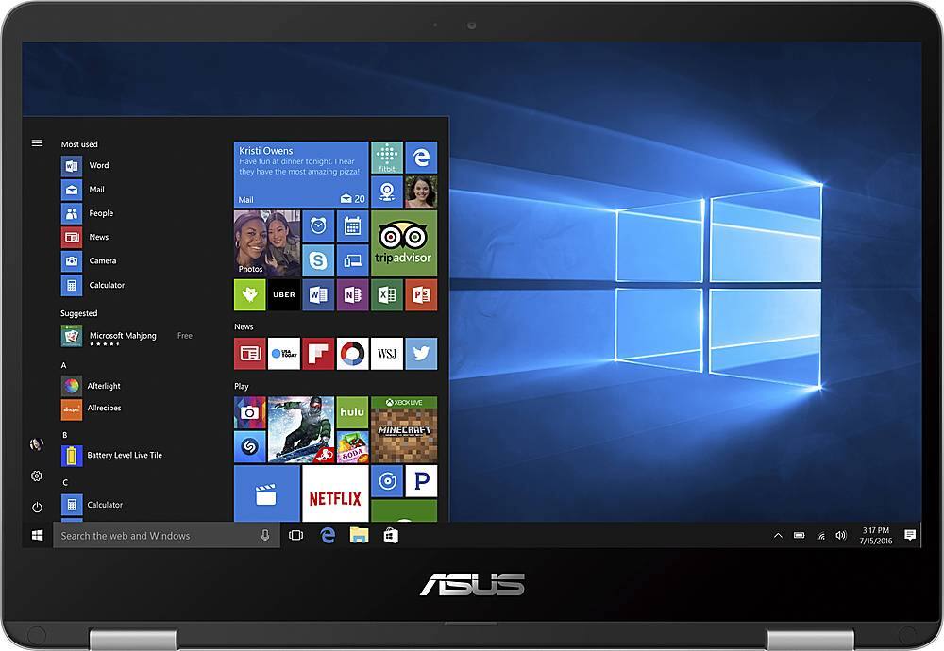Open the Alarms & Clock tile
The width and height of the screenshot is (944, 651).
[318, 225]
